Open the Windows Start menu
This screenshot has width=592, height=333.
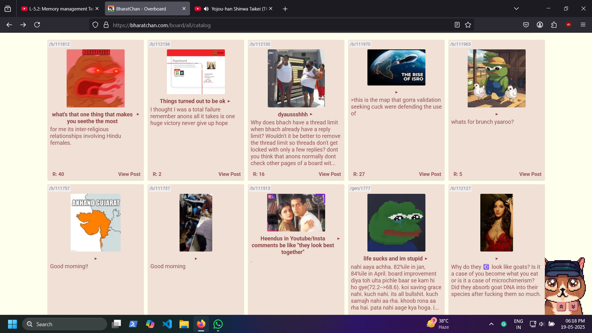12,324
